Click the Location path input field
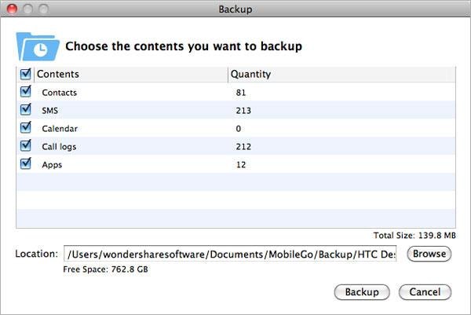This screenshot has width=471, height=315. [232, 254]
